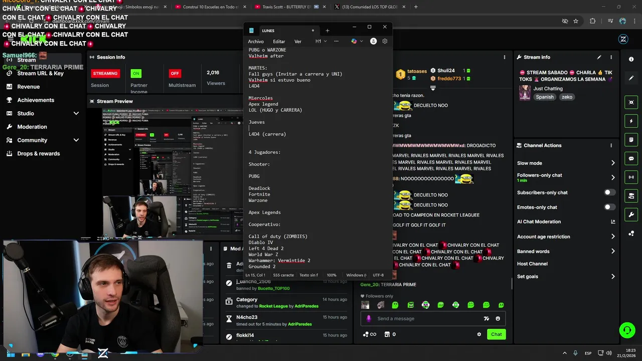Click the Kick profile Z avatar
The width and height of the screenshot is (642, 361).
pyautogui.click(x=623, y=39)
